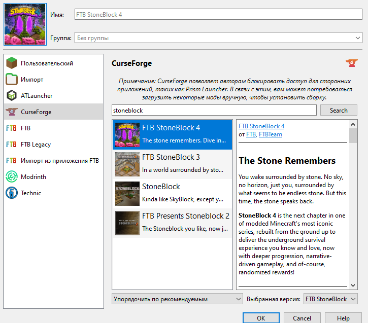Click the description scrollbar up arrow

point(353,124)
